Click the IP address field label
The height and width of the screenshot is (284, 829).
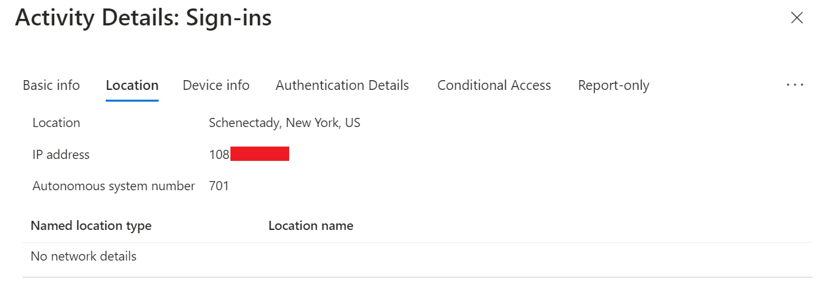pos(61,154)
